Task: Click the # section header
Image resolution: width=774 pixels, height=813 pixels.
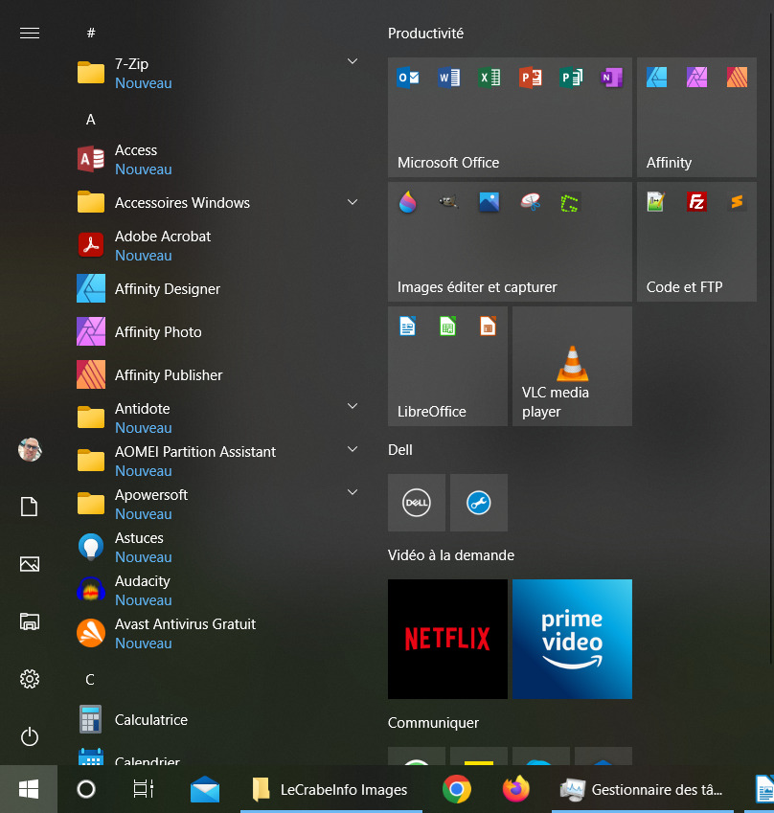Action: [91, 34]
